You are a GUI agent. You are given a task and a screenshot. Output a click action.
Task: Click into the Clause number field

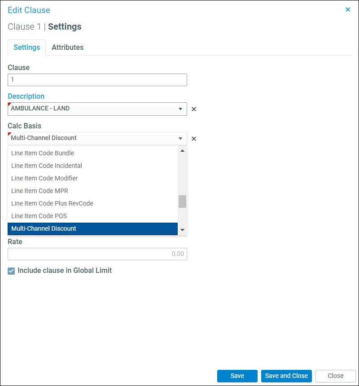97,80
